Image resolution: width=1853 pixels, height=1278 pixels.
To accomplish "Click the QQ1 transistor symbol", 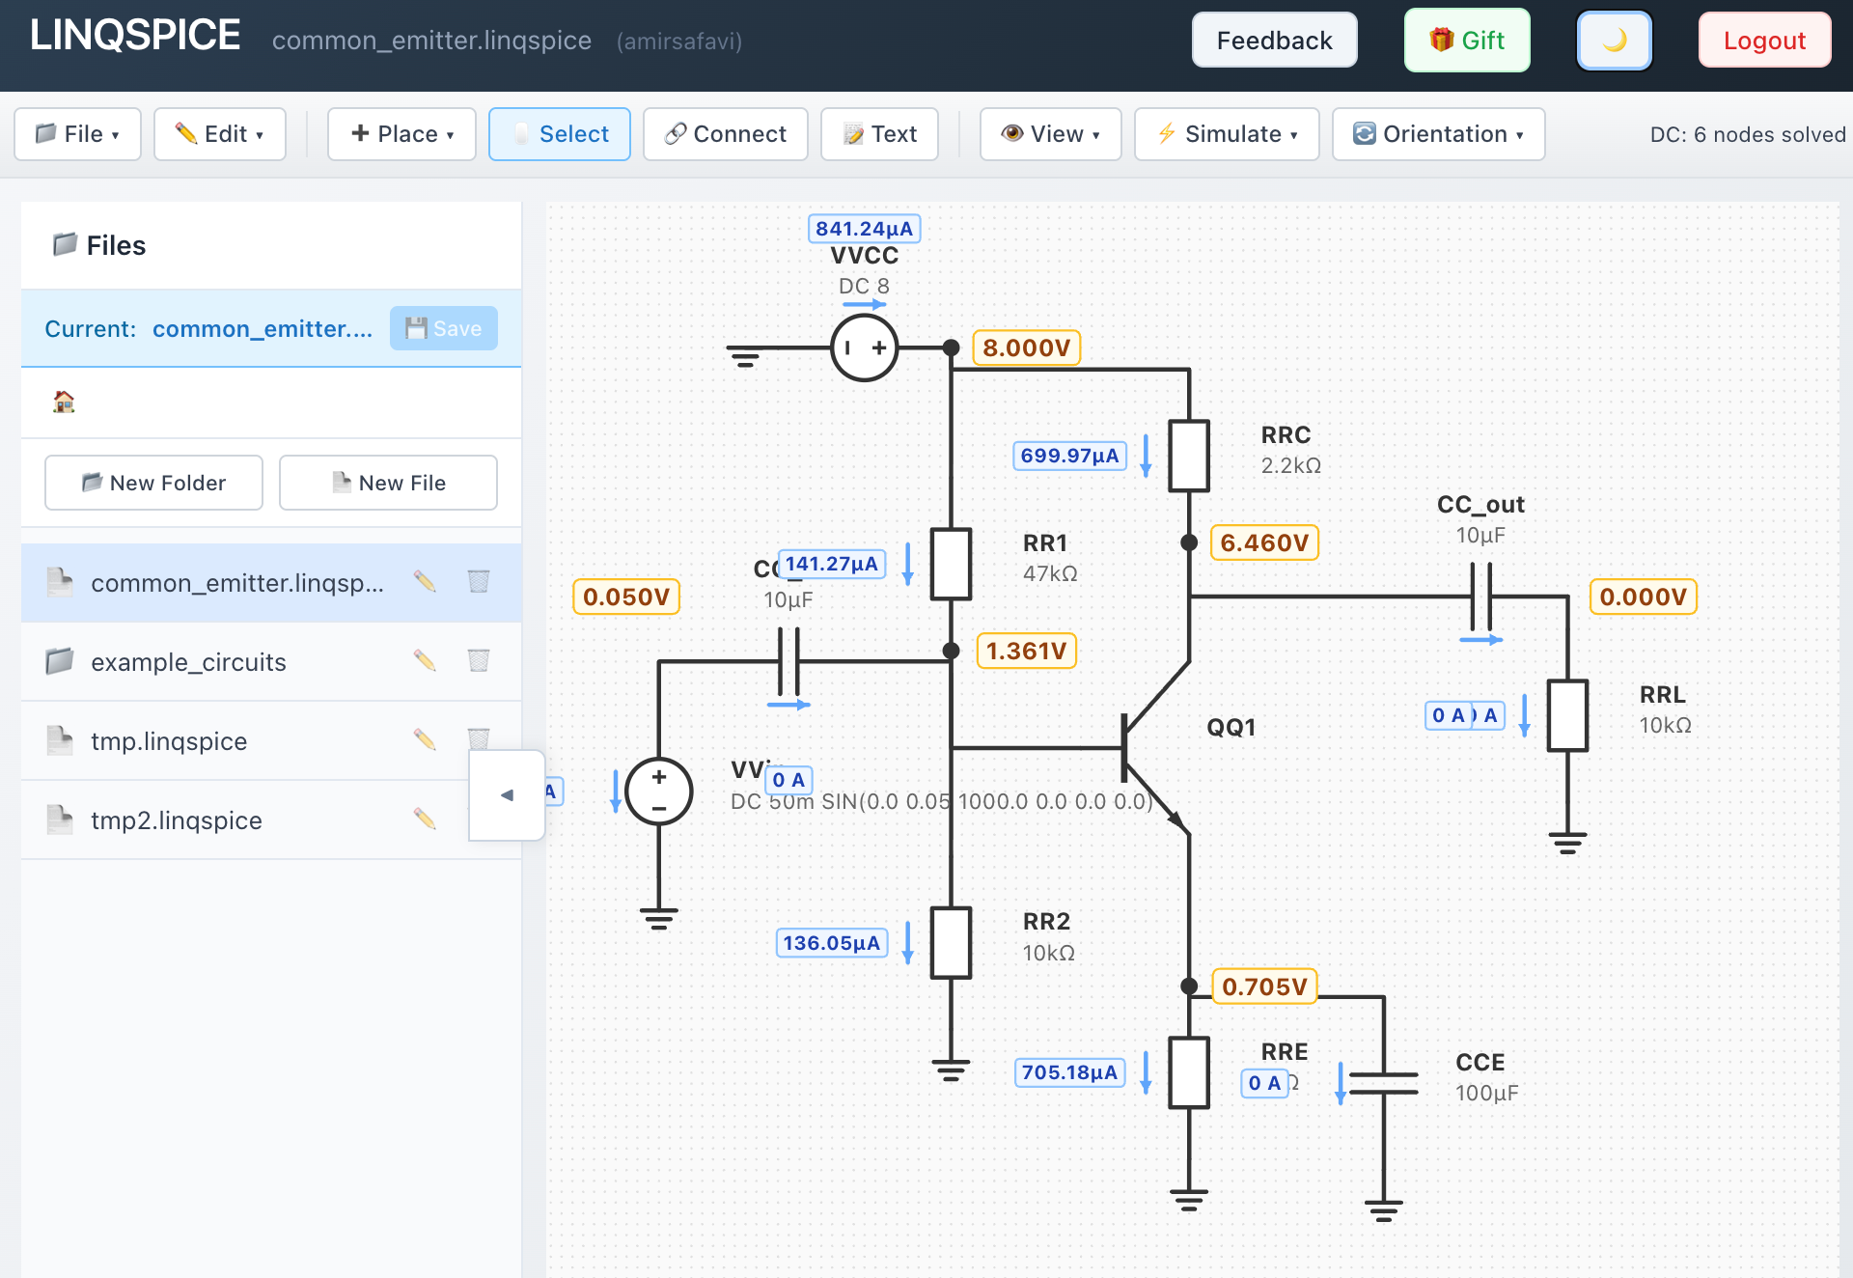I will click(x=1148, y=748).
